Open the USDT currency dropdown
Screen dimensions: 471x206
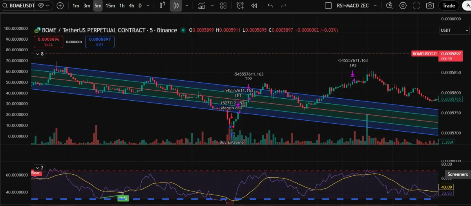click(x=454, y=30)
